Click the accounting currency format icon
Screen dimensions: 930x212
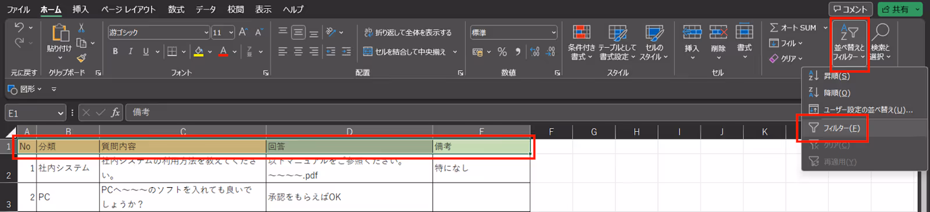[x=478, y=52]
